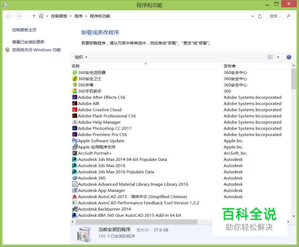Click publisher 360 for 360手机助手
Viewport: 299px width, 247px height.
pyautogui.click(x=227, y=91)
